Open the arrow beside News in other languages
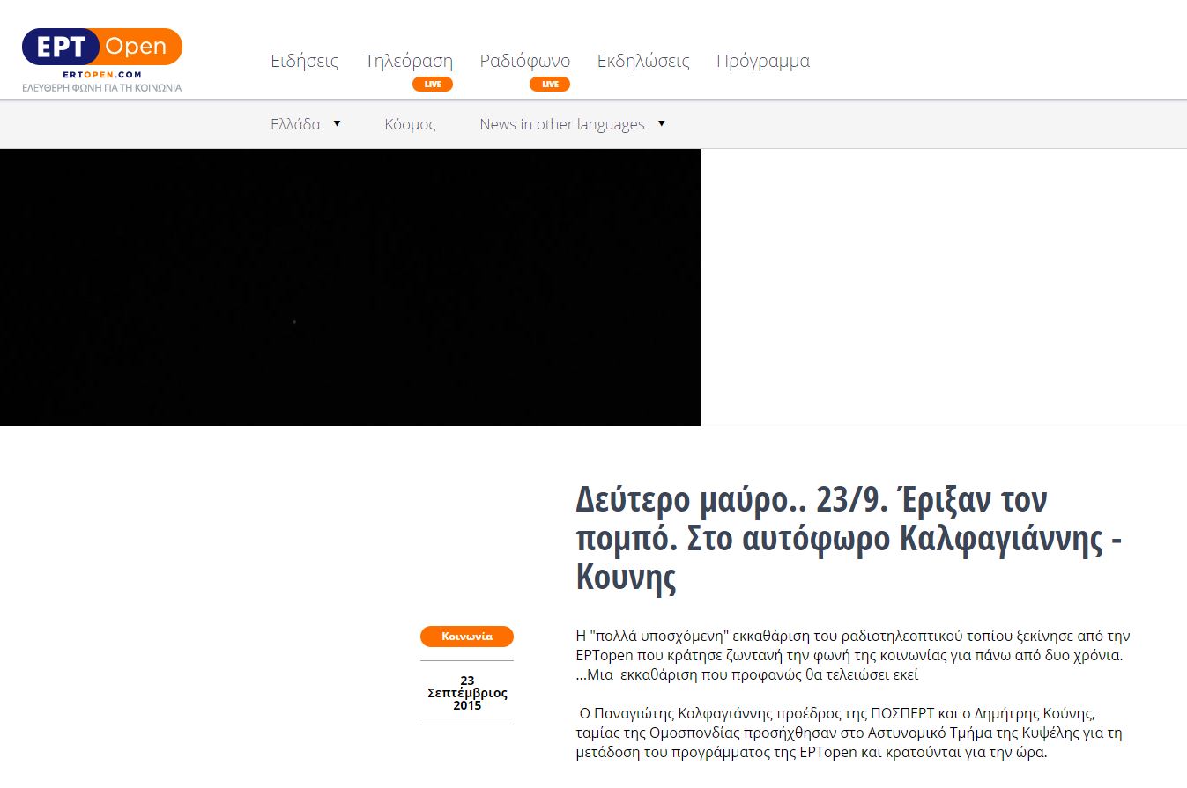 tap(661, 123)
